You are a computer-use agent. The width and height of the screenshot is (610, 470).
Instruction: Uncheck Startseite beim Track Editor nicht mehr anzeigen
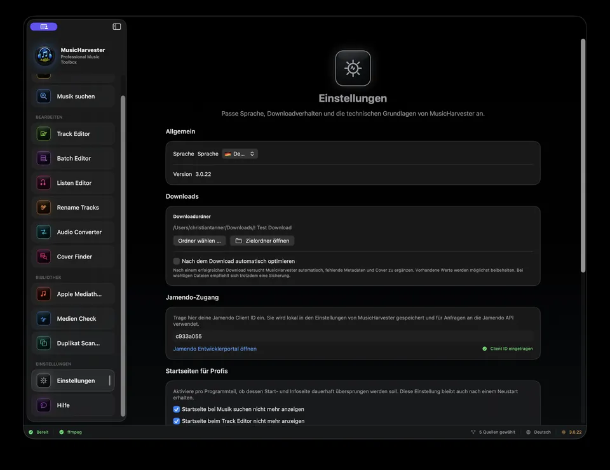click(176, 421)
